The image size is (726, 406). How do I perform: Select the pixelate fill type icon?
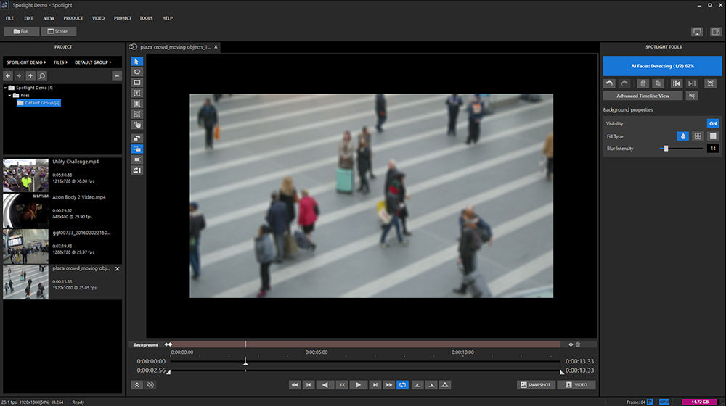698,136
